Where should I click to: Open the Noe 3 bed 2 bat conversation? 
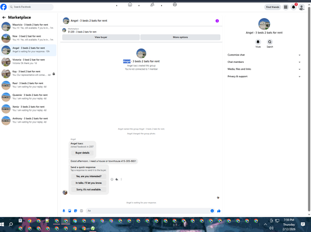29,38
